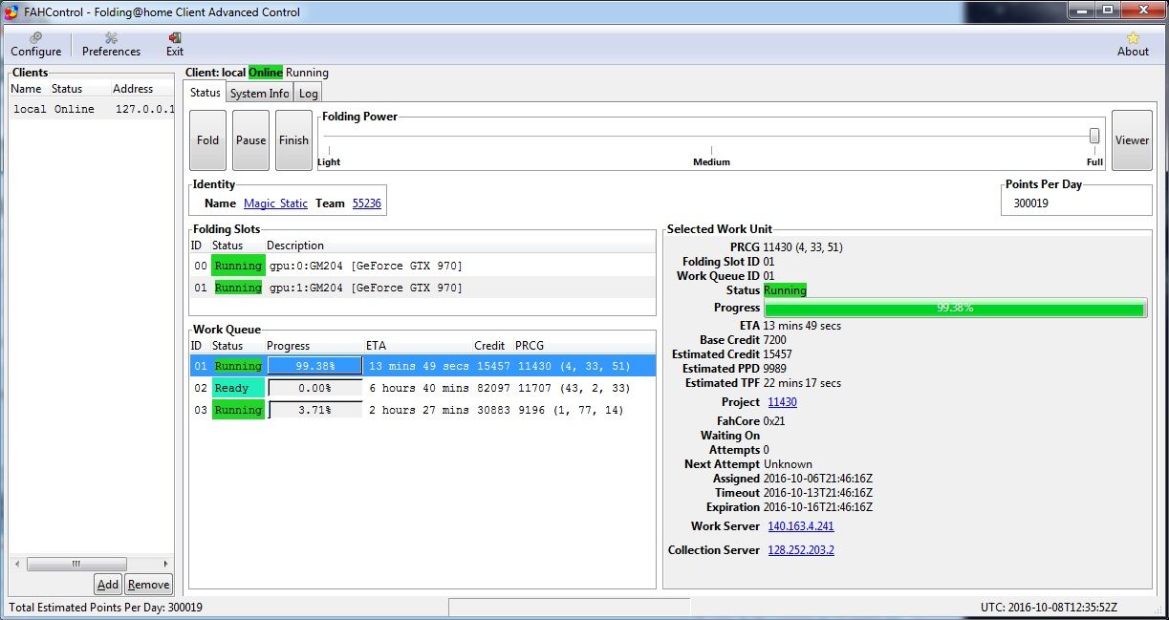1169x620 pixels.
Task: Click the selected work unit progress bar
Action: (955, 309)
